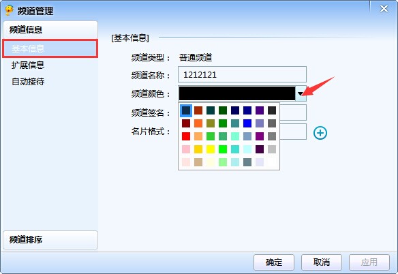Screen dimensions: 398x274
Task: Choose the aquamarine swatch
Action: [235, 136]
